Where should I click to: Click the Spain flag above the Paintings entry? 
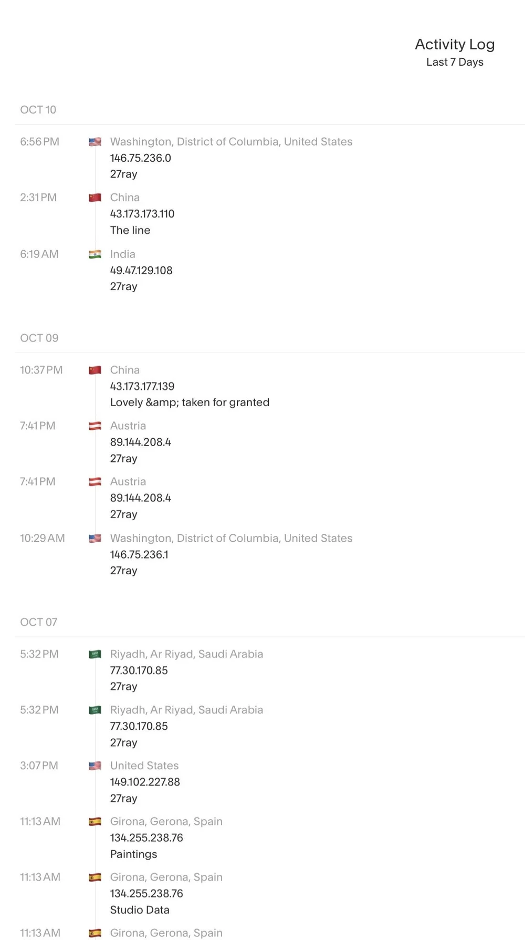[95, 821]
